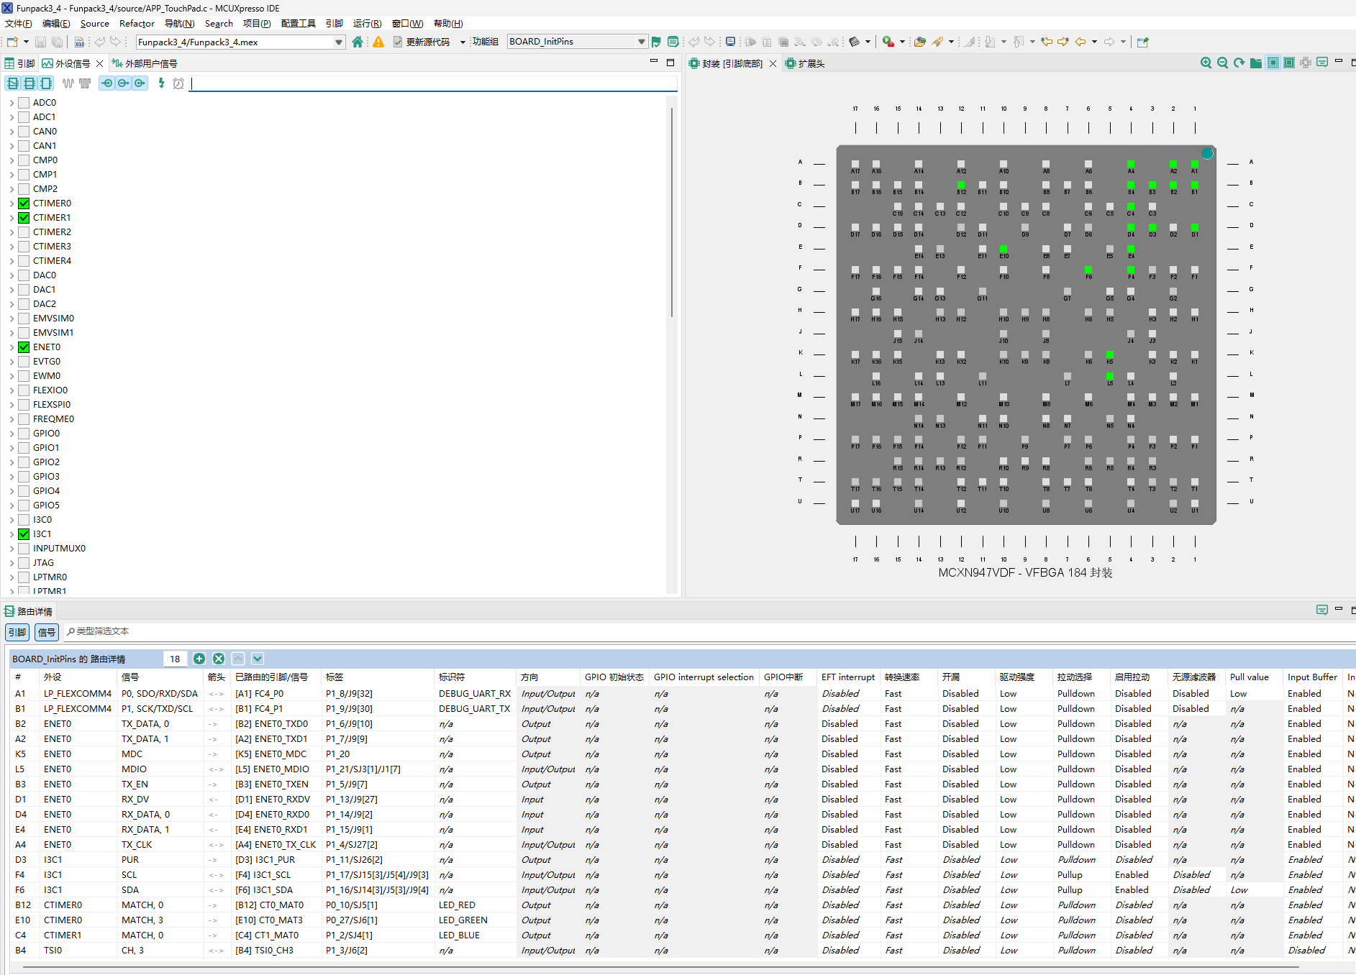The width and height of the screenshot is (1356, 975).
Task: Uncheck the CTIMER1 checkbox
Action: (24, 218)
